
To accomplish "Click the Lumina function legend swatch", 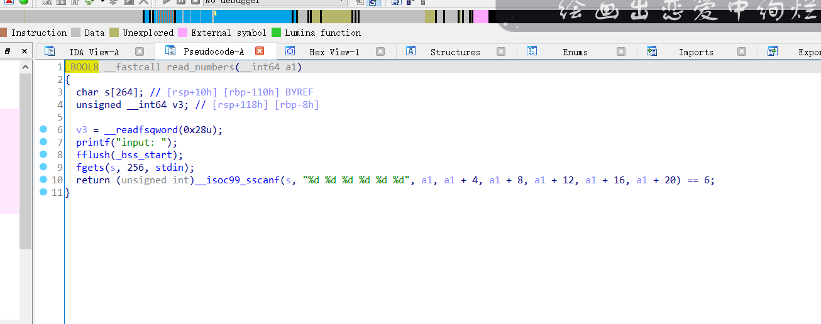I will pyautogui.click(x=276, y=33).
